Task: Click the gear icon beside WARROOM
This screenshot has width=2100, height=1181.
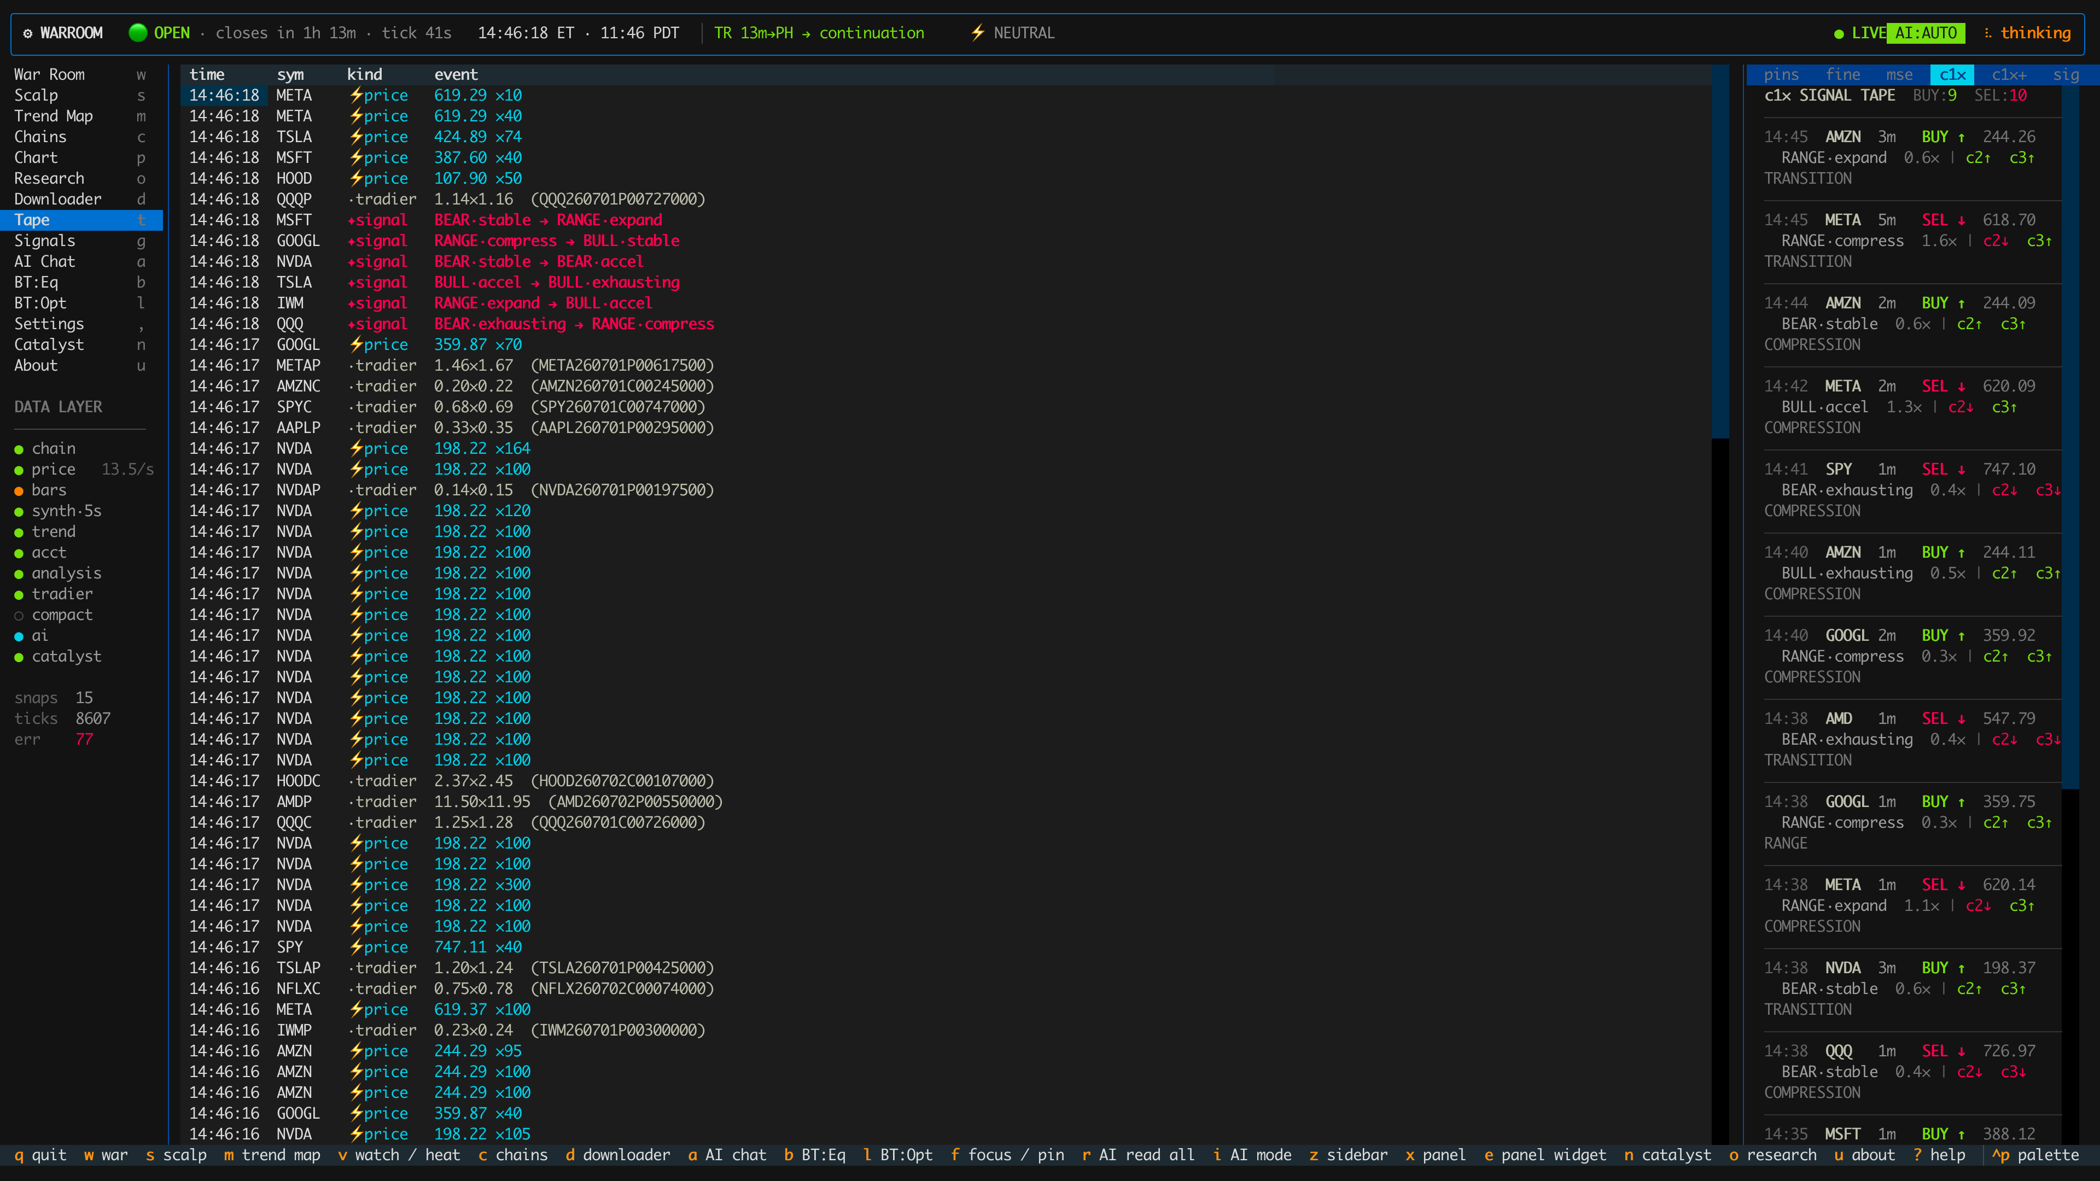Action: tap(28, 33)
